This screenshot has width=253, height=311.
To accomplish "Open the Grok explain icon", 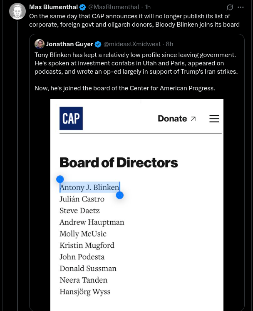I will tap(230, 7).
